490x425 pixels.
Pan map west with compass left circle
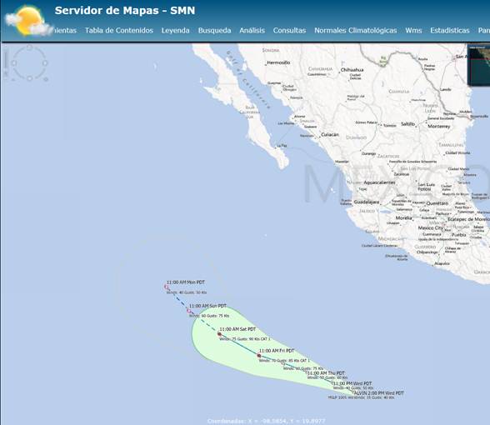[13, 63]
